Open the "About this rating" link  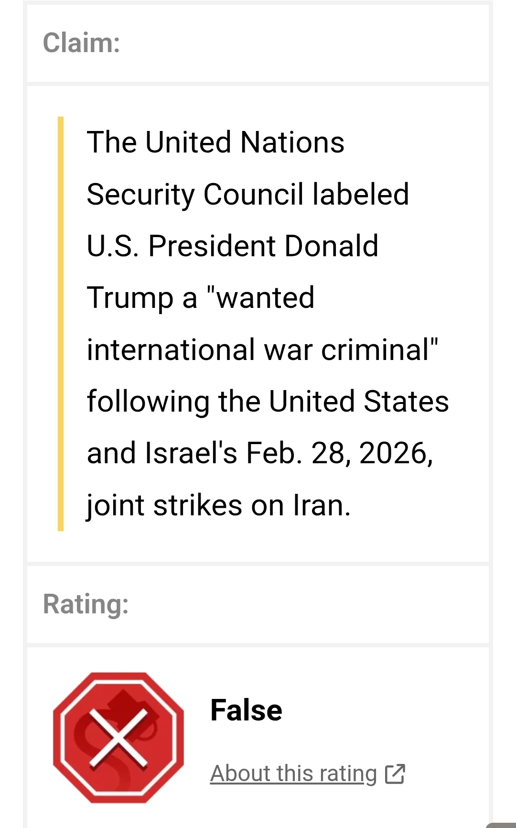click(293, 774)
